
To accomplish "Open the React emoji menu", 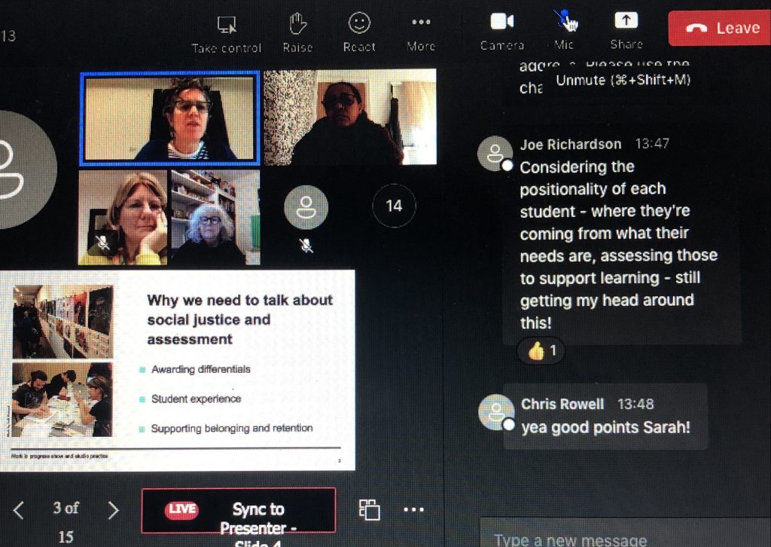I will (x=359, y=32).
